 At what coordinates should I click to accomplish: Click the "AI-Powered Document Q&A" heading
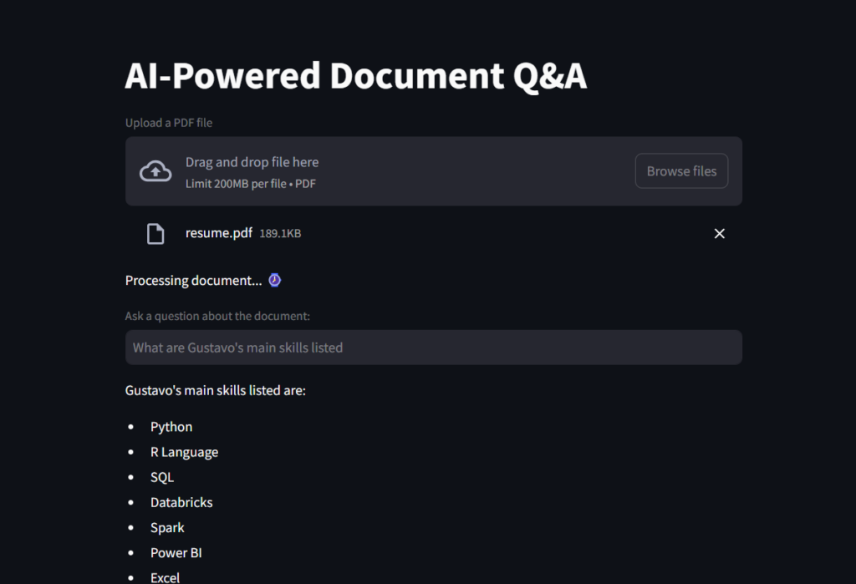[x=355, y=76]
